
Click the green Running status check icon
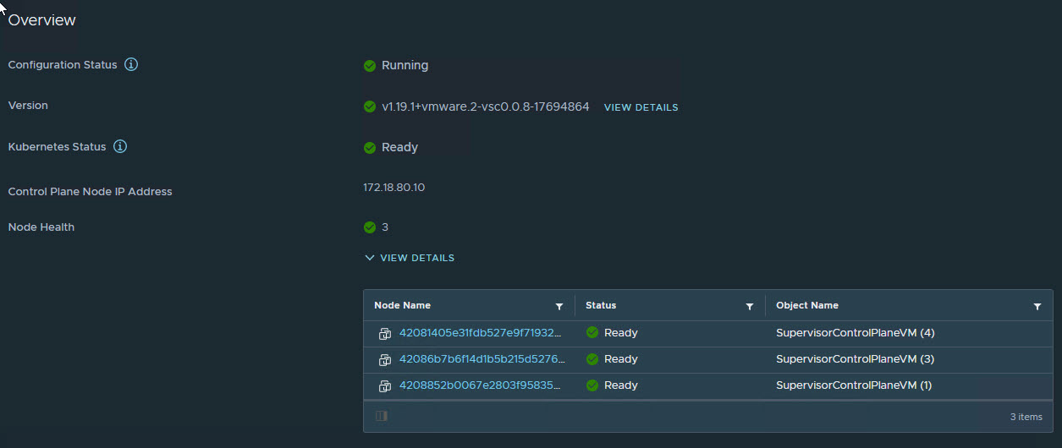tap(370, 66)
